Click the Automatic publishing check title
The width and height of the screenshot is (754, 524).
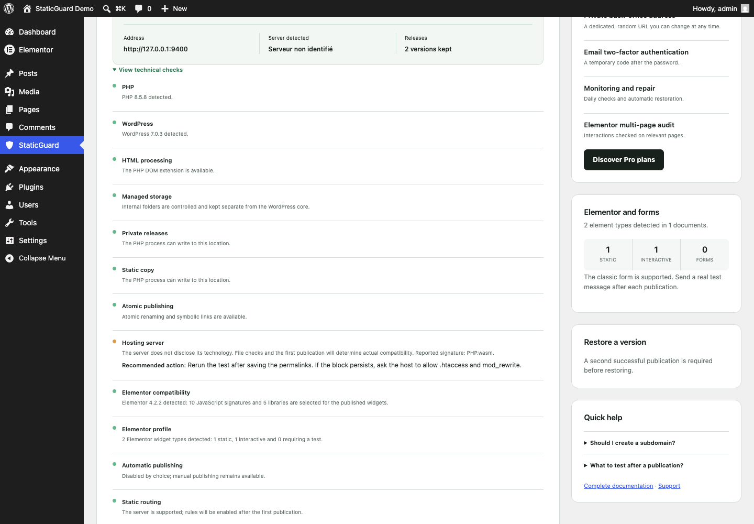(152, 465)
